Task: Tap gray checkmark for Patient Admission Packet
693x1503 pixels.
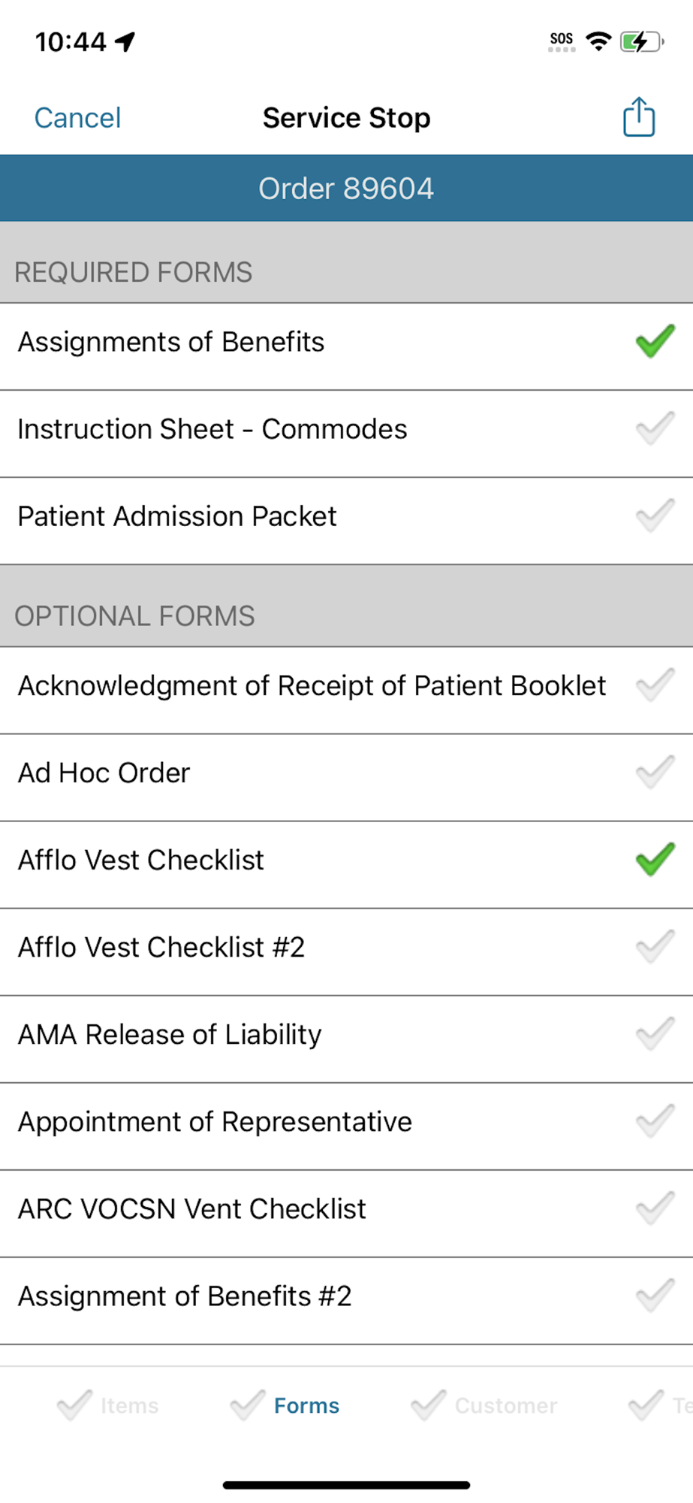Action: click(x=655, y=516)
